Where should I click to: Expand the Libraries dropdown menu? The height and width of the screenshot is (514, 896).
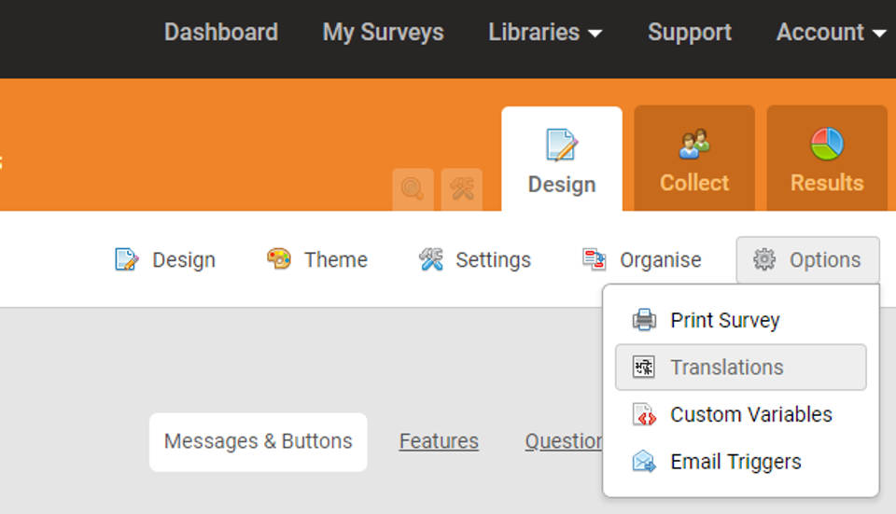click(x=545, y=33)
